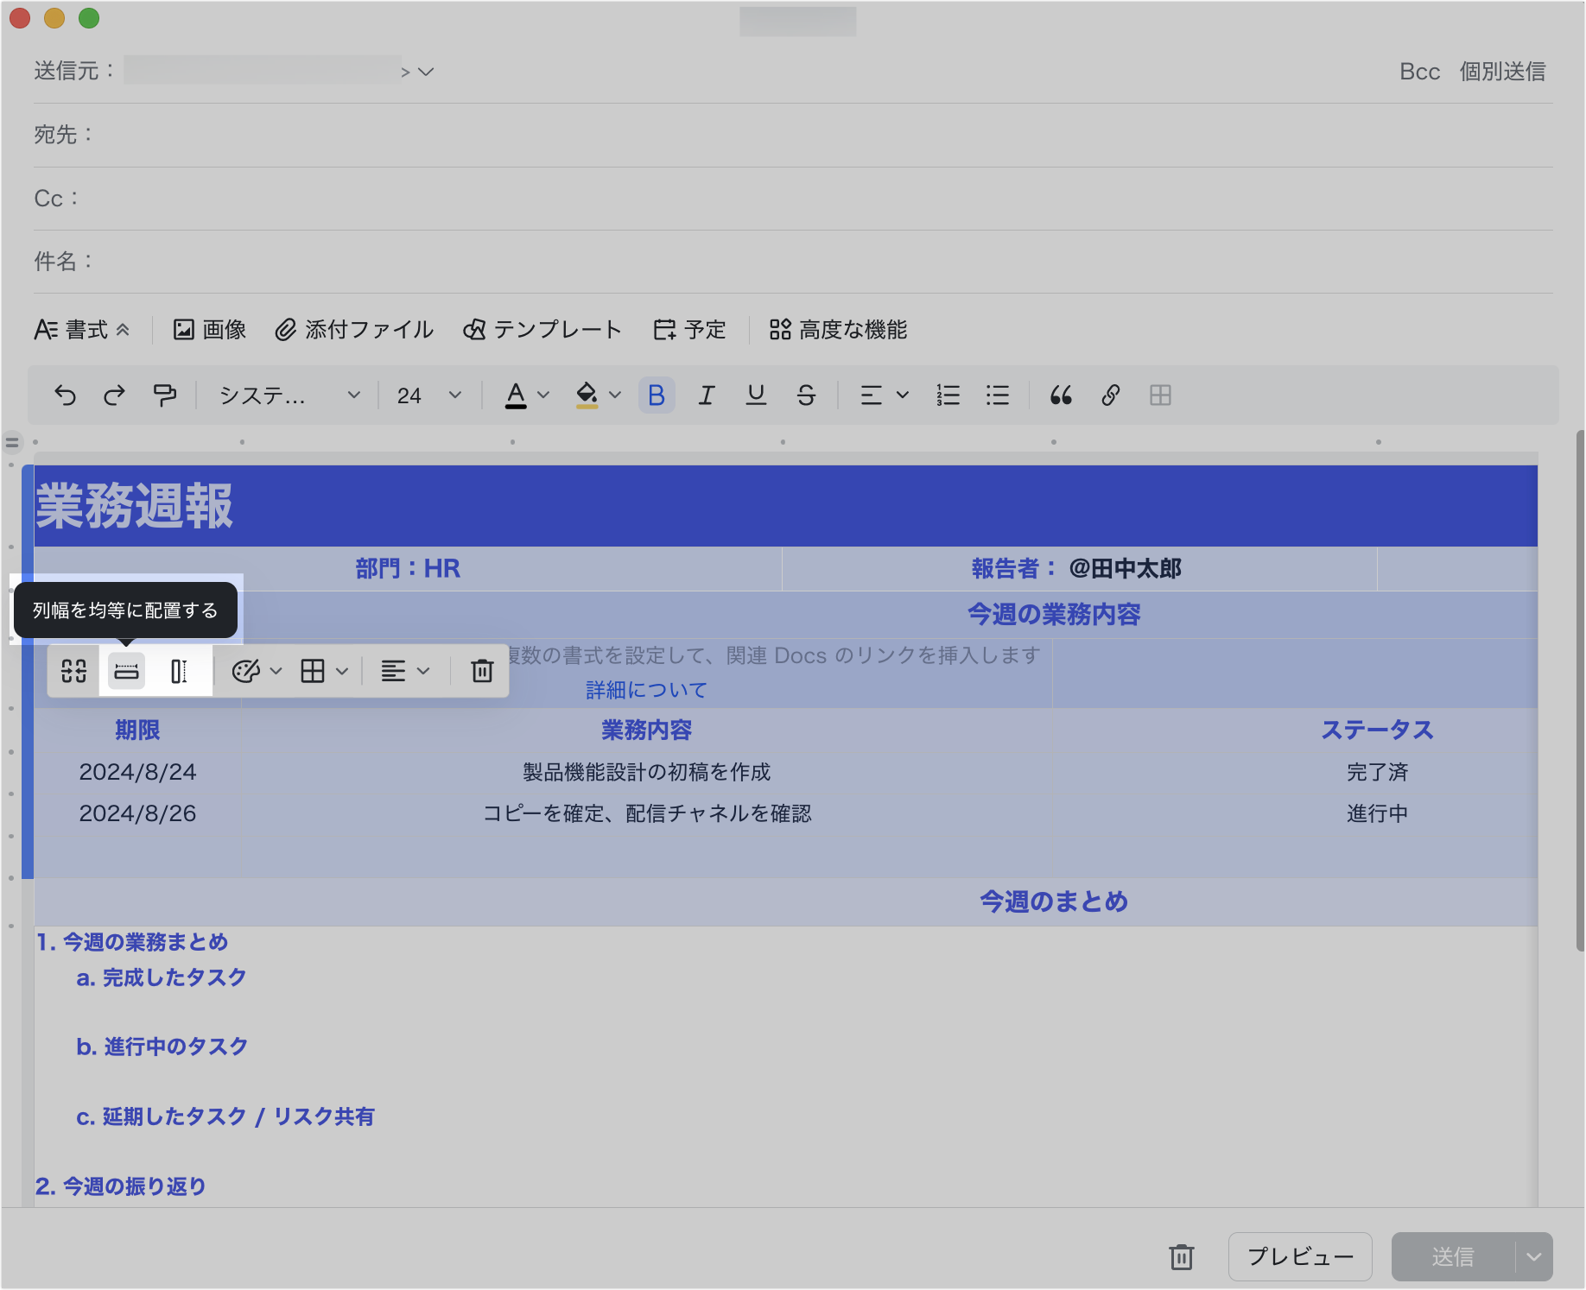
Task: Click the Cc input field
Action: pos(793,199)
